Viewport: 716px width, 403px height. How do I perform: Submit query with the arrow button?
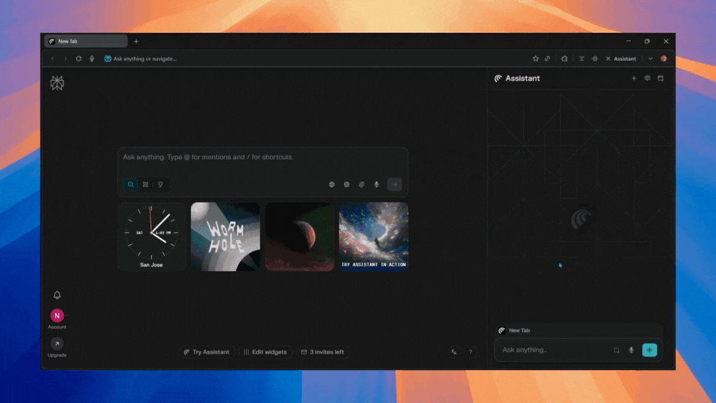pos(395,185)
